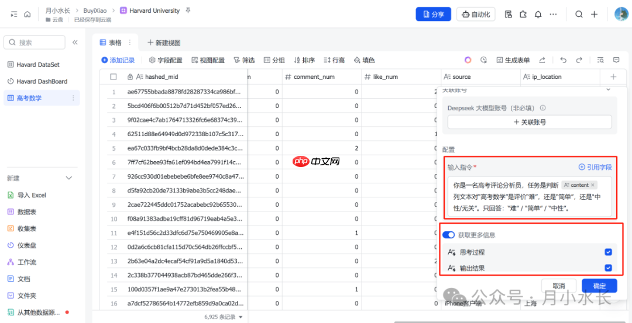Uncheck the 输出结果 checkbox
The height and width of the screenshot is (323, 632).
pyautogui.click(x=609, y=268)
